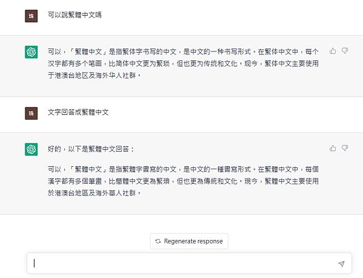Thumbs up the first simplified Chinese response

(333, 51)
